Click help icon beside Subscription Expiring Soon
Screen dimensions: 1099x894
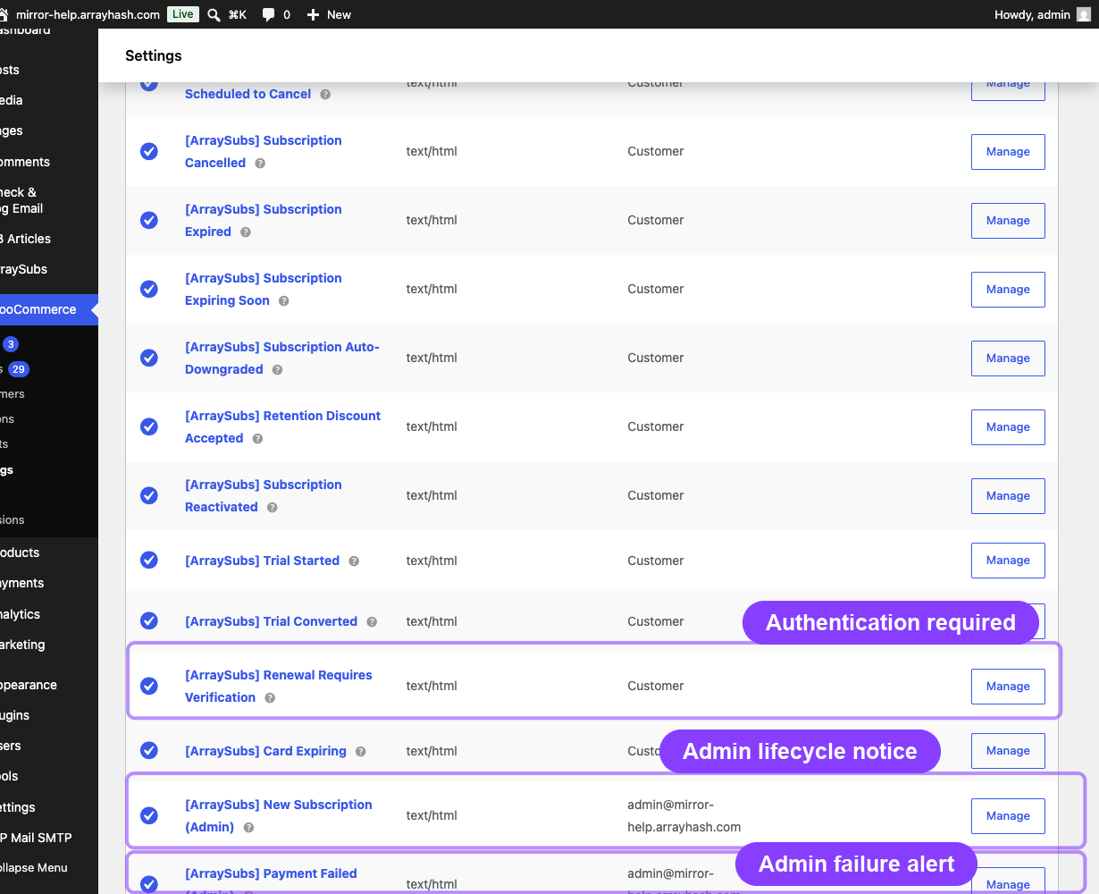(x=284, y=301)
